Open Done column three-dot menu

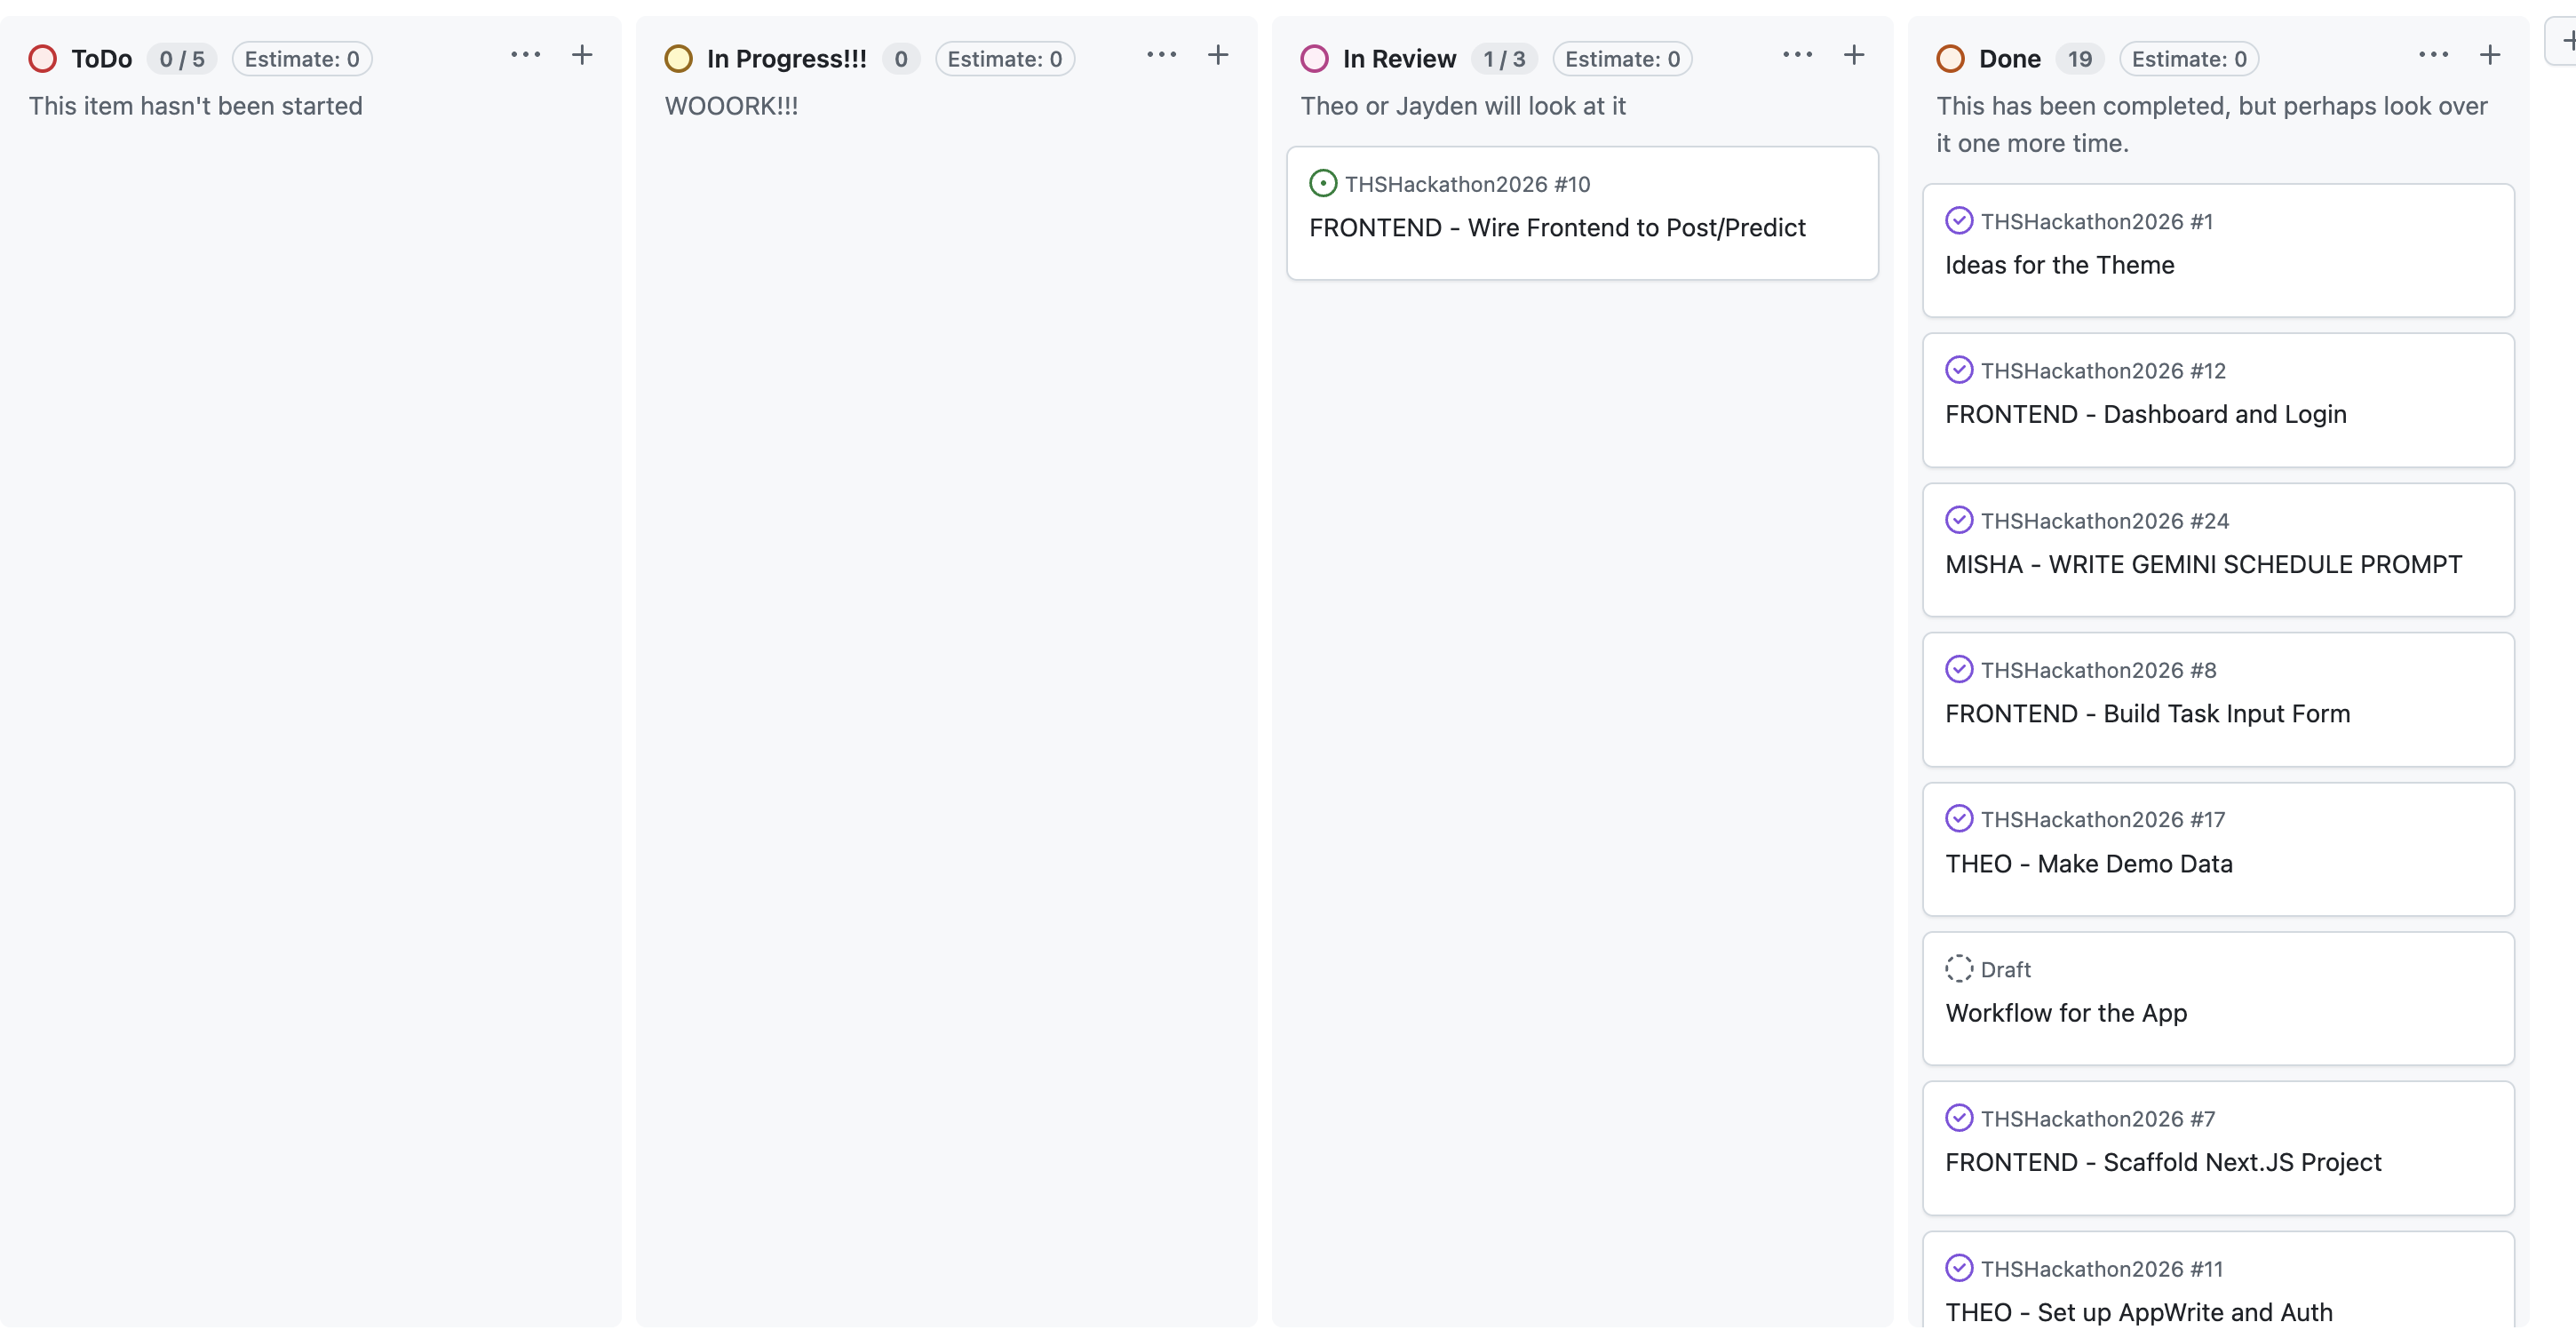point(2433,55)
